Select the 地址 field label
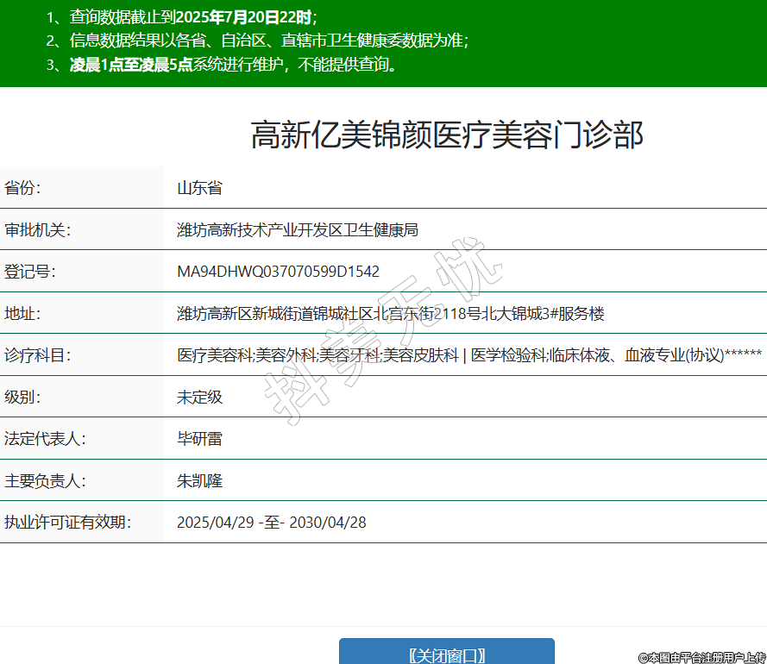767x664 pixels. (22, 313)
